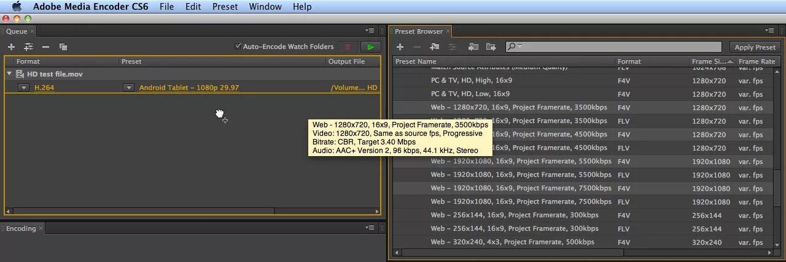The image size is (786, 262).
Task: Start the queue with green play button
Action: 370,47
